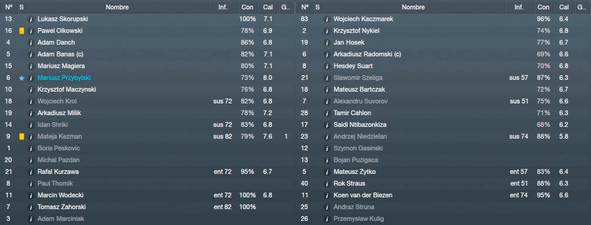Open Mariusz Przybylski player profile link

[64, 78]
